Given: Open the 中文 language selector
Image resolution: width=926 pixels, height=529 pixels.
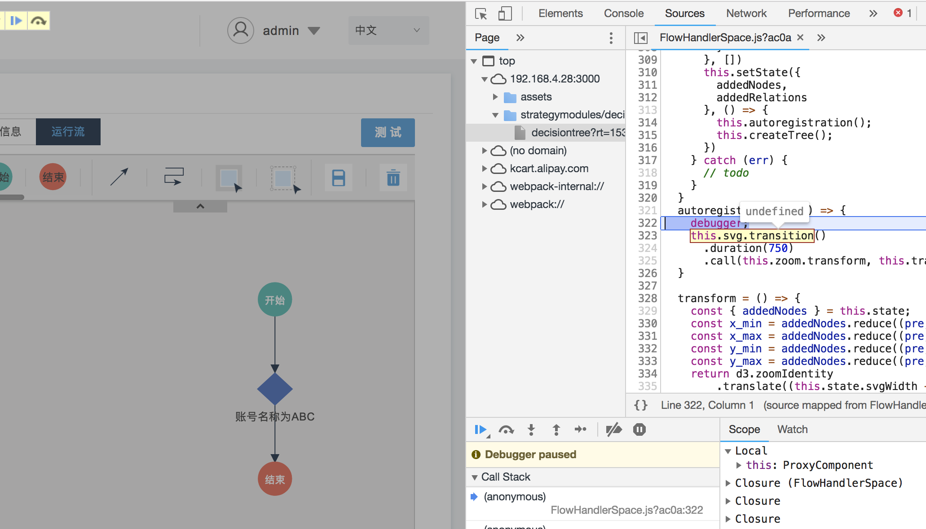Looking at the screenshot, I should (x=388, y=30).
